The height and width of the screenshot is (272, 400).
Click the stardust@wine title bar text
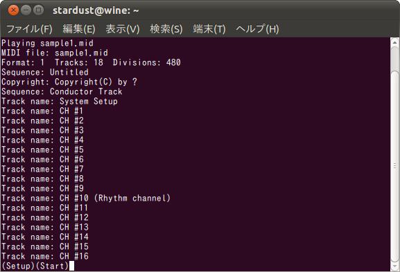pos(96,10)
